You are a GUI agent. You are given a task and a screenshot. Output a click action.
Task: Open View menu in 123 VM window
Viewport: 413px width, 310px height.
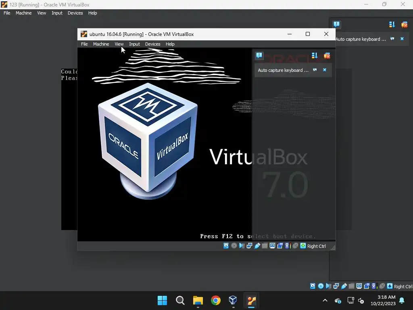tap(42, 13)
